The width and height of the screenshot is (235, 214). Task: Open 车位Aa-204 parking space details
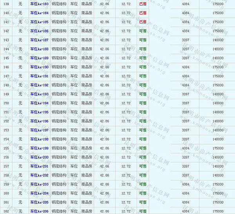click(x=40, y=193)
